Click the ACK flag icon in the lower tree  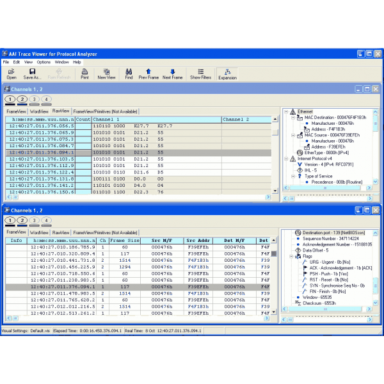pos(305,268)
